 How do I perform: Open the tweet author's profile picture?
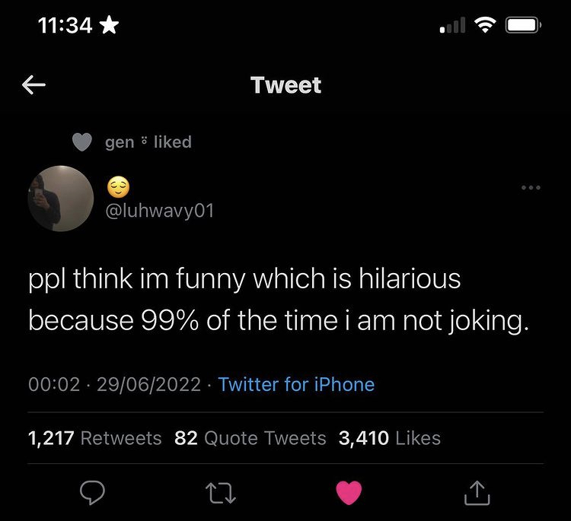[x=61, y=199]
